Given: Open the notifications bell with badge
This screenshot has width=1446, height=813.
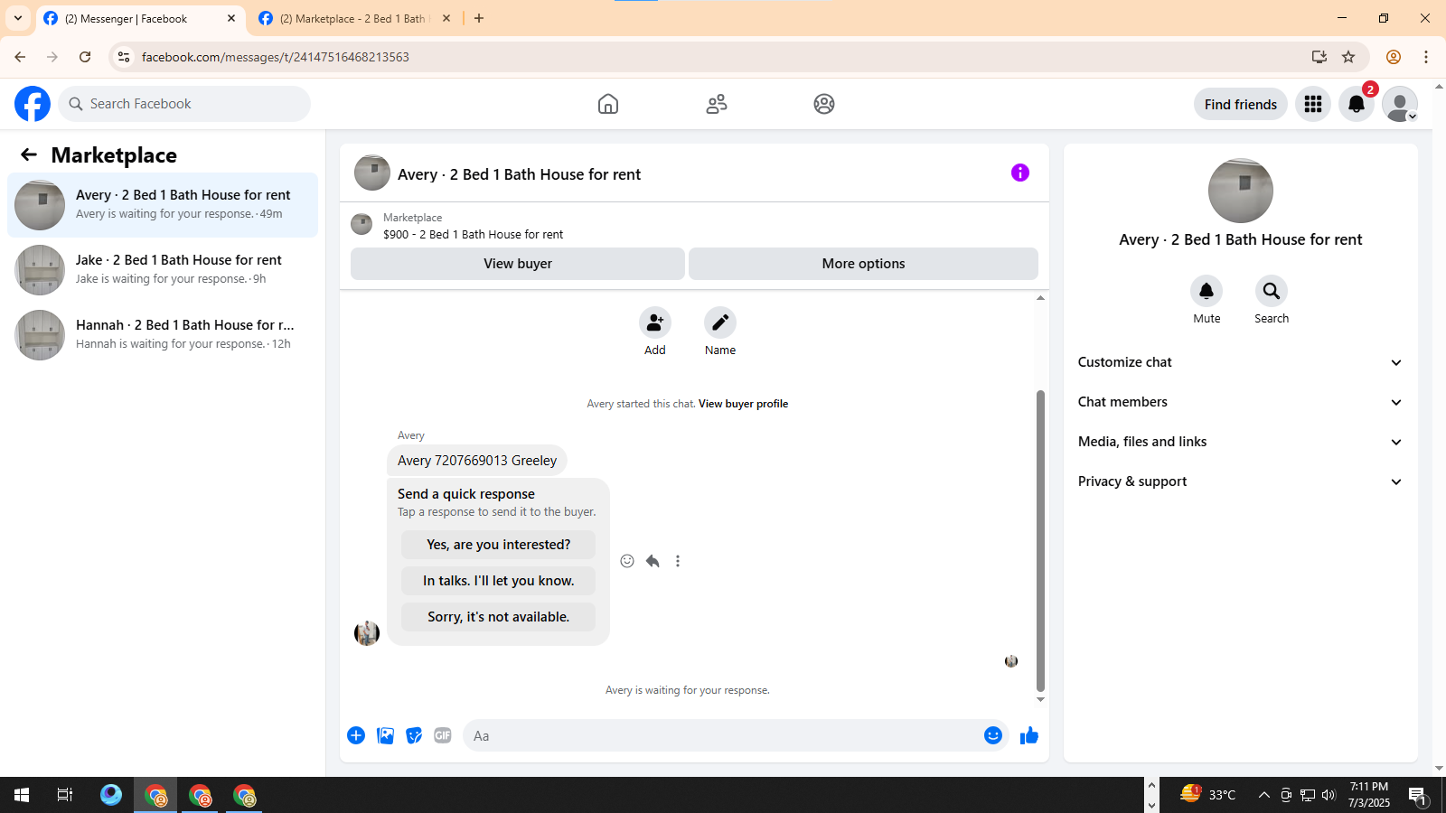Looking at the screenshot, I should coord(1357,104).
